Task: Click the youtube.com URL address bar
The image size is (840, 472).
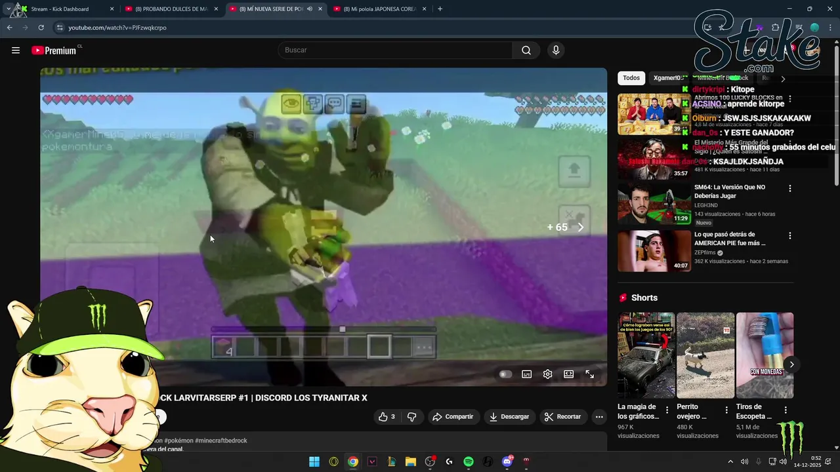Action: pos(117,28)
